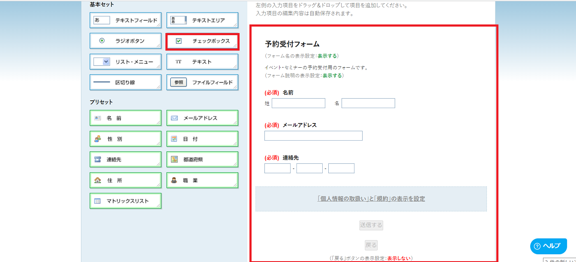The height and width of the screenshot is (262, 576).
Task: Select the 名前 preset item
Action: coord(126,118)
